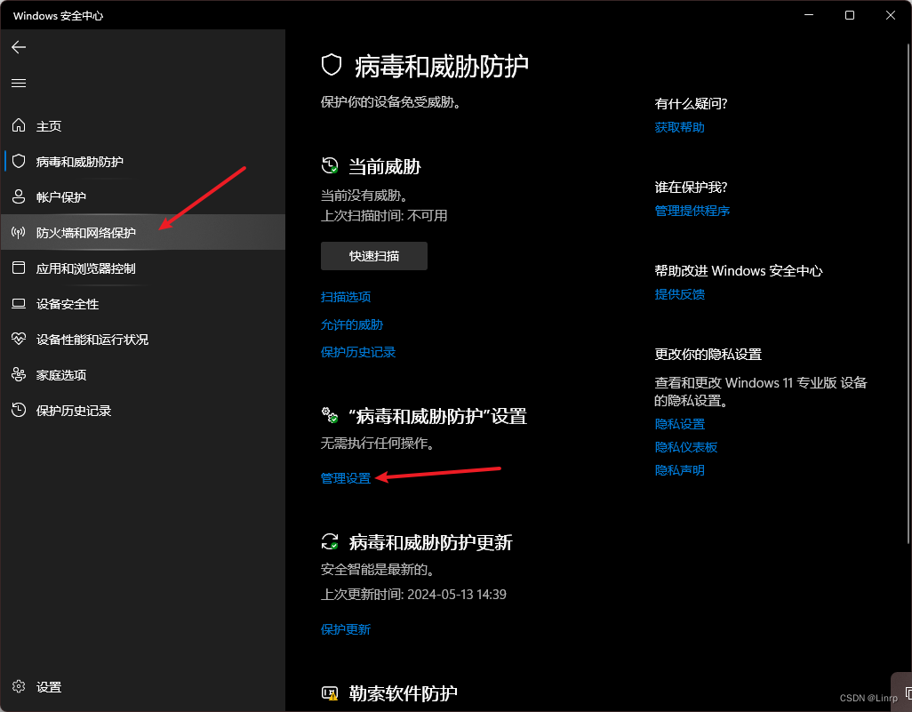Open 主页 in sidebar
The width and height of the screenshot is (912, 712).
pos(142,125)
